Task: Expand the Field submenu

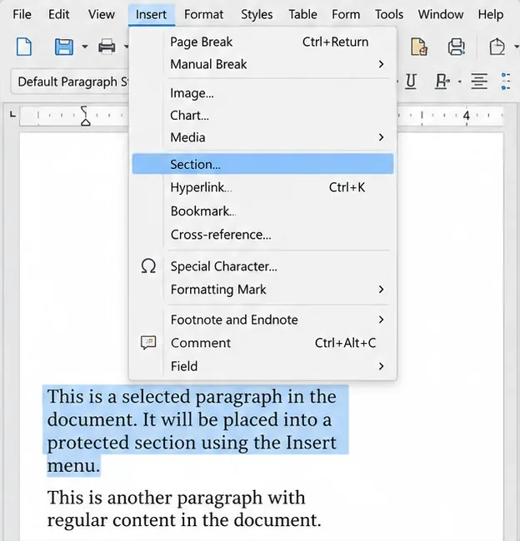Action: pos(262,366)
